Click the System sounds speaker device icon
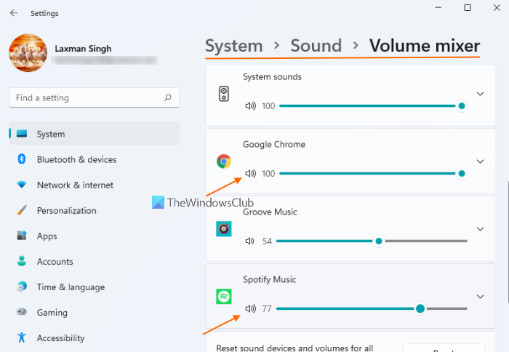This screenshot has height=352, width=509. click(224, 94)
